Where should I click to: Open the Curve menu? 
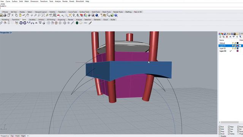pyautogui.click(x=8, y=1)
